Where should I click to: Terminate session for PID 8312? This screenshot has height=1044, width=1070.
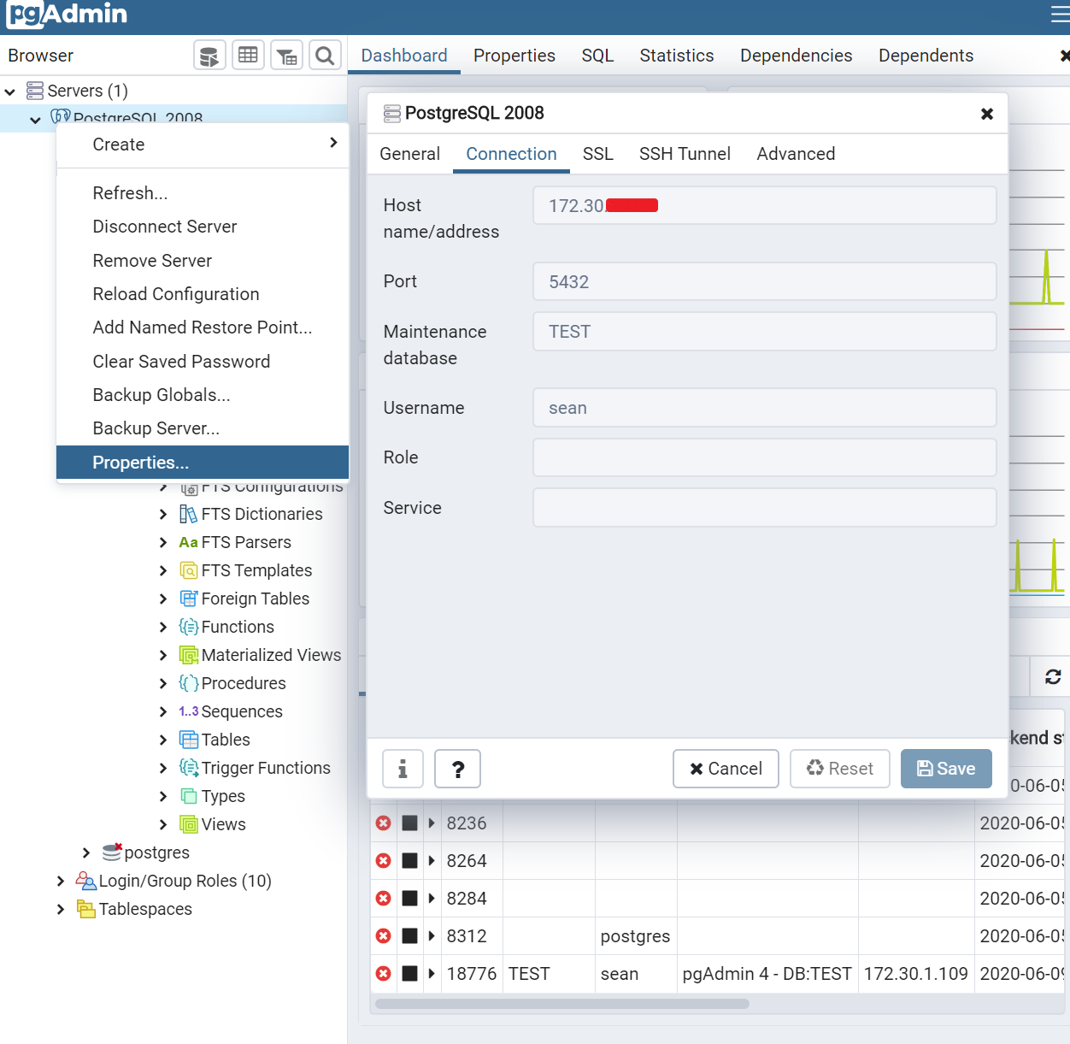coord(384,936)
